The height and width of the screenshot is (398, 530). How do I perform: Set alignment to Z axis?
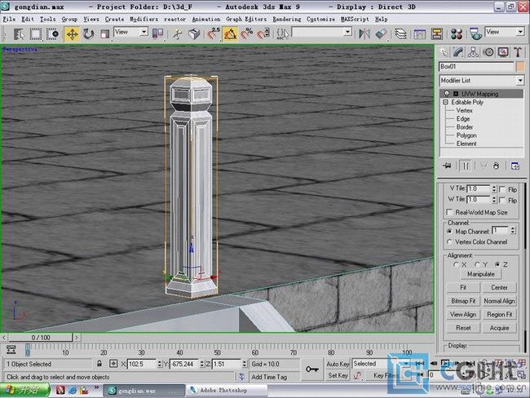497,264
